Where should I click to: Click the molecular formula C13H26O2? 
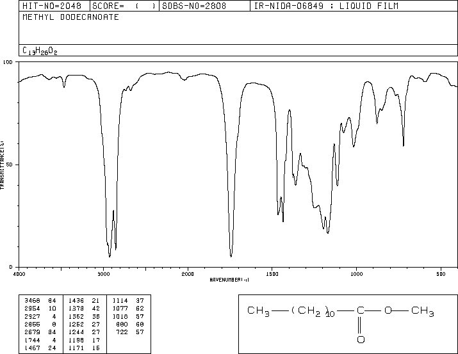(40, 51)
